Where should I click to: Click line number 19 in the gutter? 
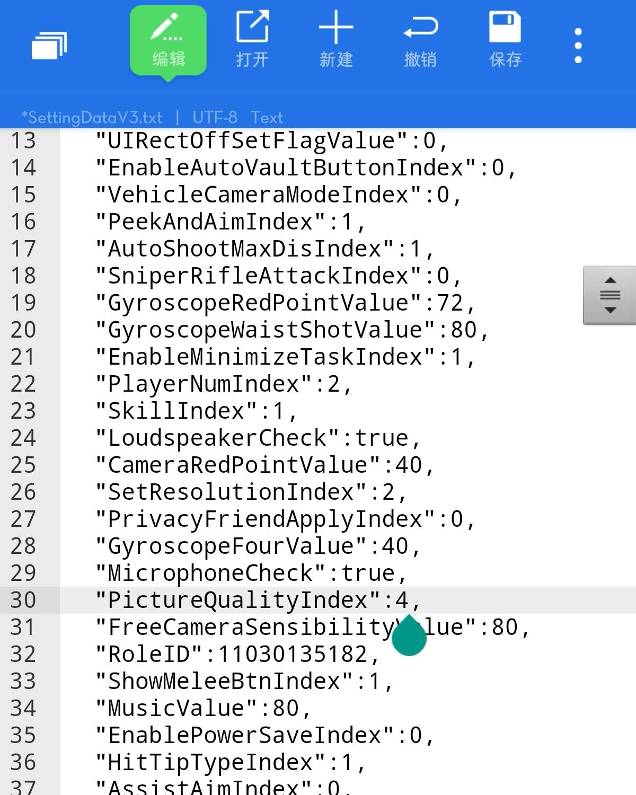[x=23, y=303]
